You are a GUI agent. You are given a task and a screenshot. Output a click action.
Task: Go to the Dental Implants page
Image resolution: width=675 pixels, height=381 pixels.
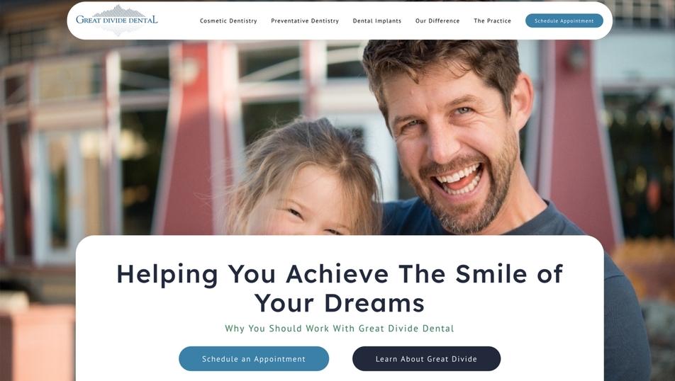click(x=376, y=21)
